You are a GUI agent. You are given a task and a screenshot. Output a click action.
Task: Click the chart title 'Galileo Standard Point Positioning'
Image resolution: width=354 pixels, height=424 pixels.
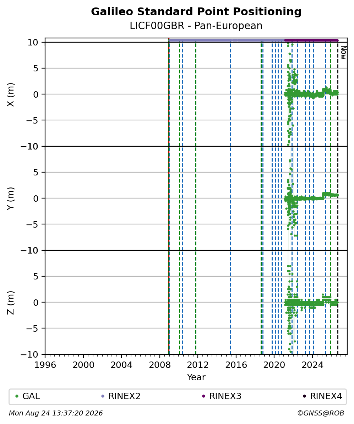[x=196, y=12]
